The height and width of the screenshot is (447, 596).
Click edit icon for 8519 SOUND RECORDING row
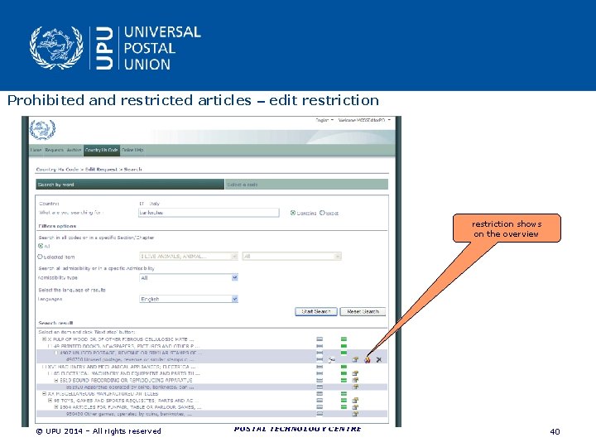(x=355, y=380)
